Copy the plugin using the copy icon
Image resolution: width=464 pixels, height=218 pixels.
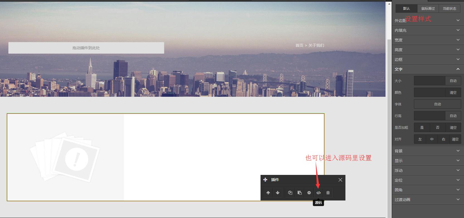(290, 193)
